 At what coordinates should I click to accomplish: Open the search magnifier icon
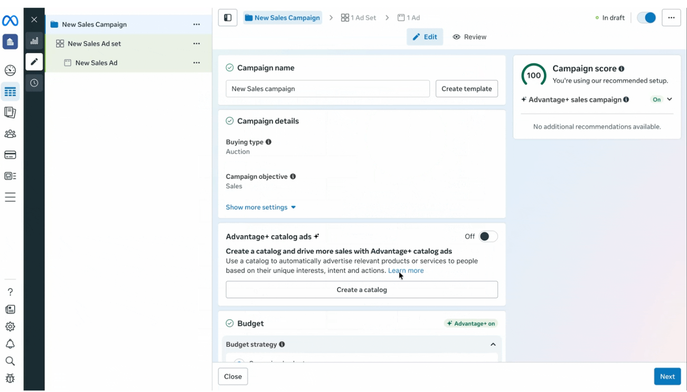[x=10, y=361]
